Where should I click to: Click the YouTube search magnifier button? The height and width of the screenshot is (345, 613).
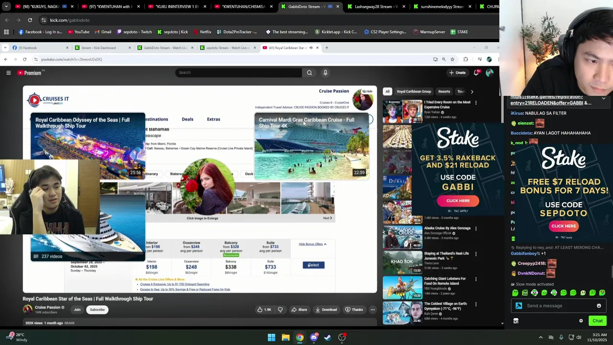click(309, 73)
